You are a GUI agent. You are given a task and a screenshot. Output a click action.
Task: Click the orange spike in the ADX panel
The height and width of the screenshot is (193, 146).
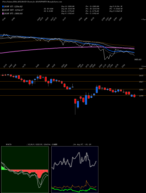click(86, 182)
